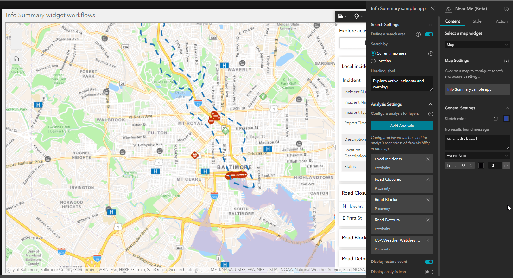This screenshot has height=278, width=513.
Task: Toggle Define a search area switch
Action: [x=429, y=34]
